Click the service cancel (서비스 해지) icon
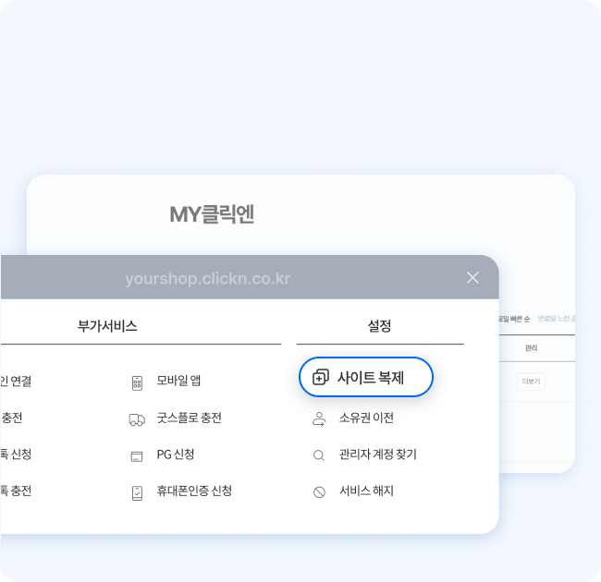The height and width of the screenshot is (582, 601). click(319, 491)
